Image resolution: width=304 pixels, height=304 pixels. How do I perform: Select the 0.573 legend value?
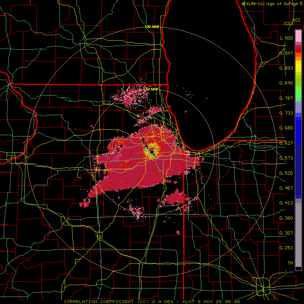coord(286,158)
